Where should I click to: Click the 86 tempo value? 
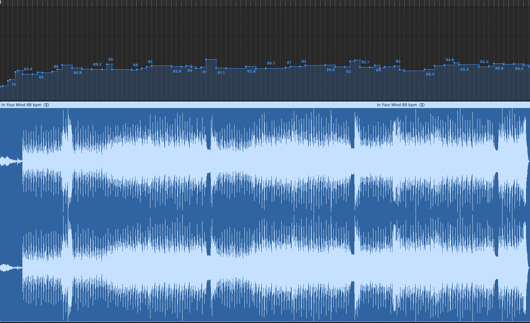tap(56, 67)
